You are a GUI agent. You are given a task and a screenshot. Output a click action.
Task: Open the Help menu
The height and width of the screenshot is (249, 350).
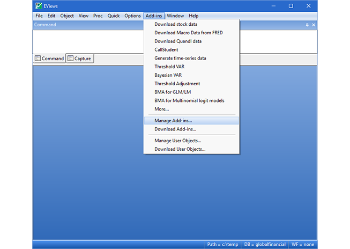(x=193, y=16)
